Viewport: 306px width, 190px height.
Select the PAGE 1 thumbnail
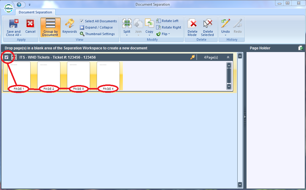[x=19, y=76]
